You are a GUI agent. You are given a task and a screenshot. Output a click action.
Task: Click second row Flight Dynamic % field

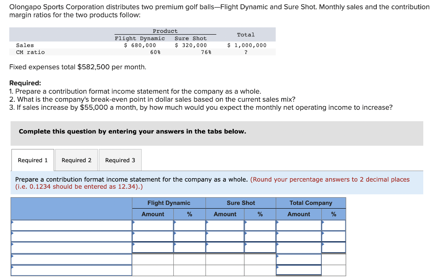click(189, 237)
